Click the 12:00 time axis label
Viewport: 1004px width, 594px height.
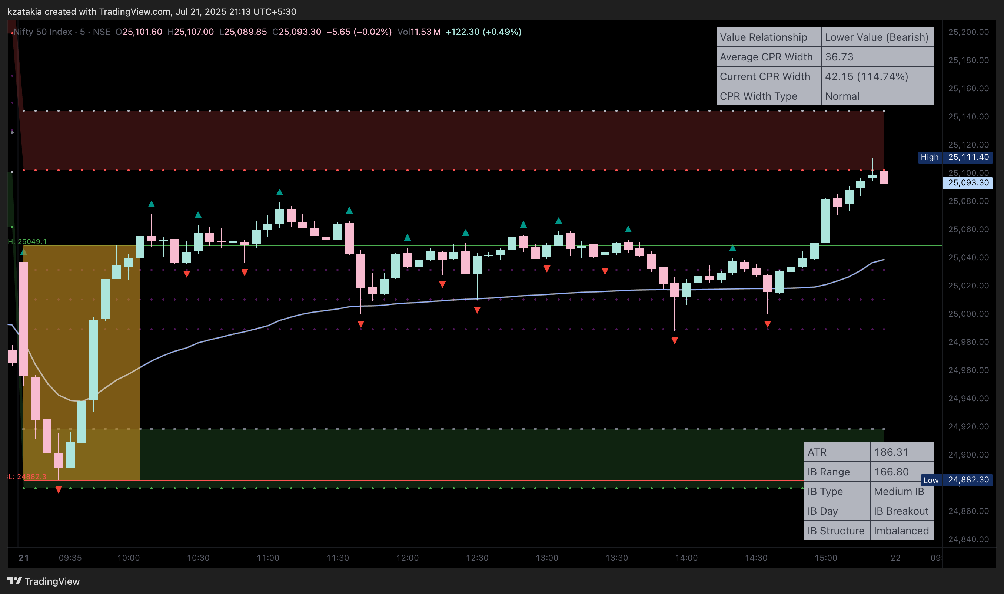408,558
